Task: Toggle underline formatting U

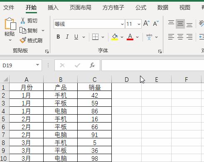Action: [x=76, y=37]
